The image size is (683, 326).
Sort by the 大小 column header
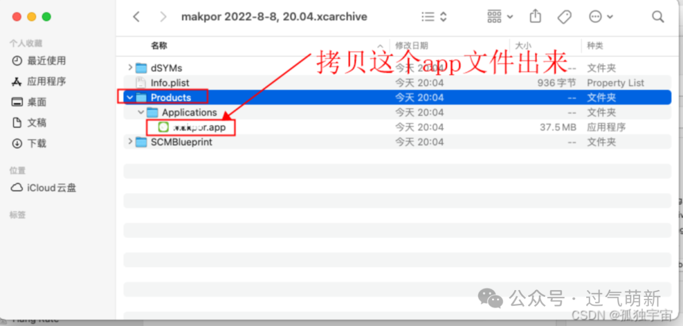pos(523,45)
